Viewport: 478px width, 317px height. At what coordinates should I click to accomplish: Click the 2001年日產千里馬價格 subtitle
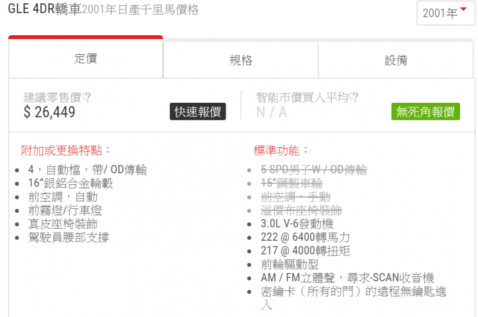[140, 9]
